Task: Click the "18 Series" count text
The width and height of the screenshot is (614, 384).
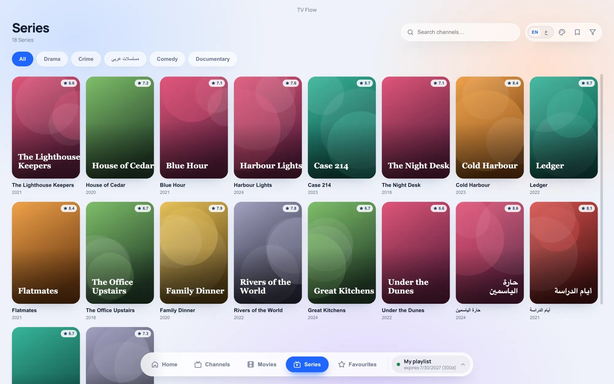Action: [23, 40]
